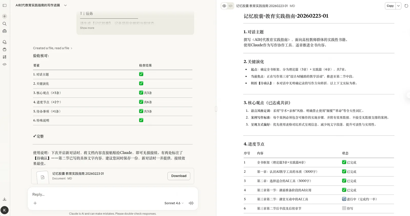Click the '第二章：选择适合的AI工具（3000字）' cell
The width and height of the screenshot is (410, 216).
(x=285, y=181)
